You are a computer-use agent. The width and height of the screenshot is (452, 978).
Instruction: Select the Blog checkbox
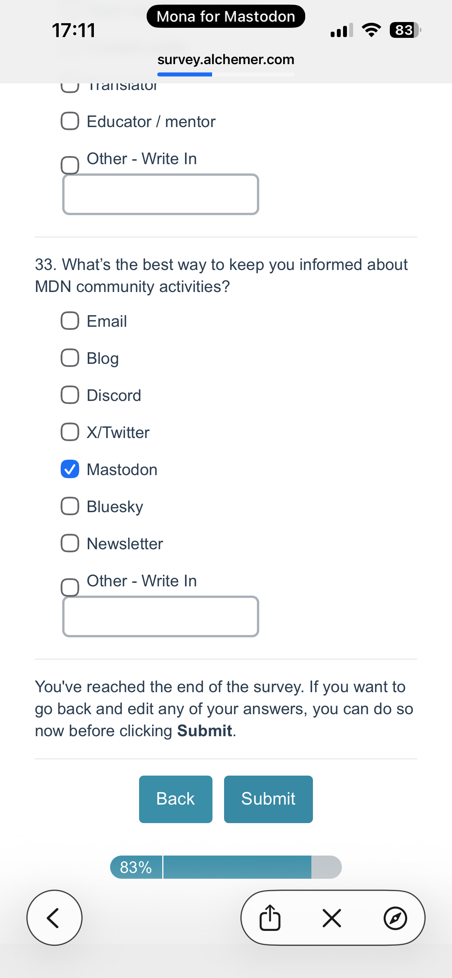70,358
